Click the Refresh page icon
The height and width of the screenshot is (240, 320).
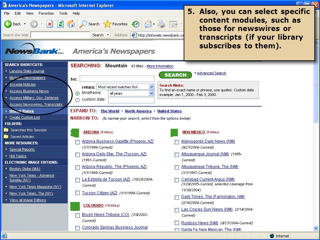pyautogui.click(x=60, y=24)
